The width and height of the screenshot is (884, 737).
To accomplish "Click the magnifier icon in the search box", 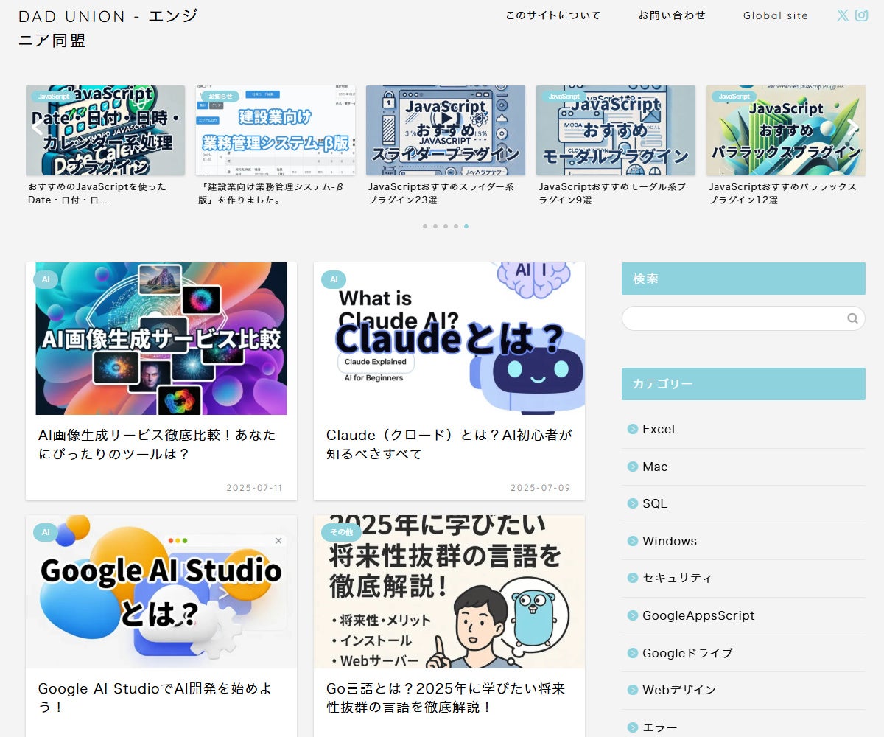I will (x=852, y=318).
